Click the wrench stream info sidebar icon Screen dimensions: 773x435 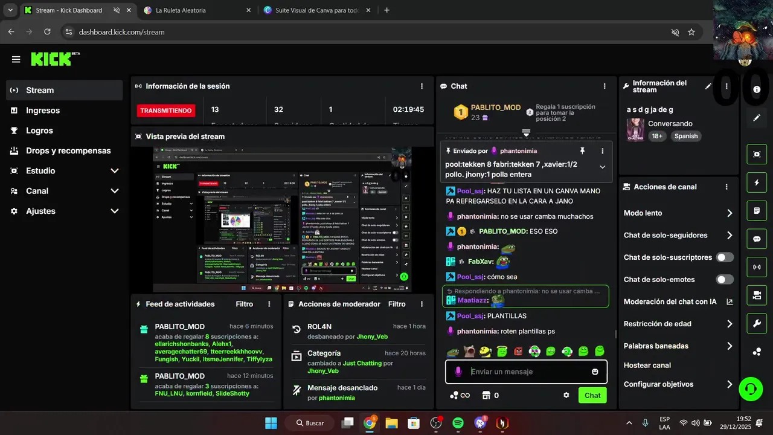click(x=757, y=323)
